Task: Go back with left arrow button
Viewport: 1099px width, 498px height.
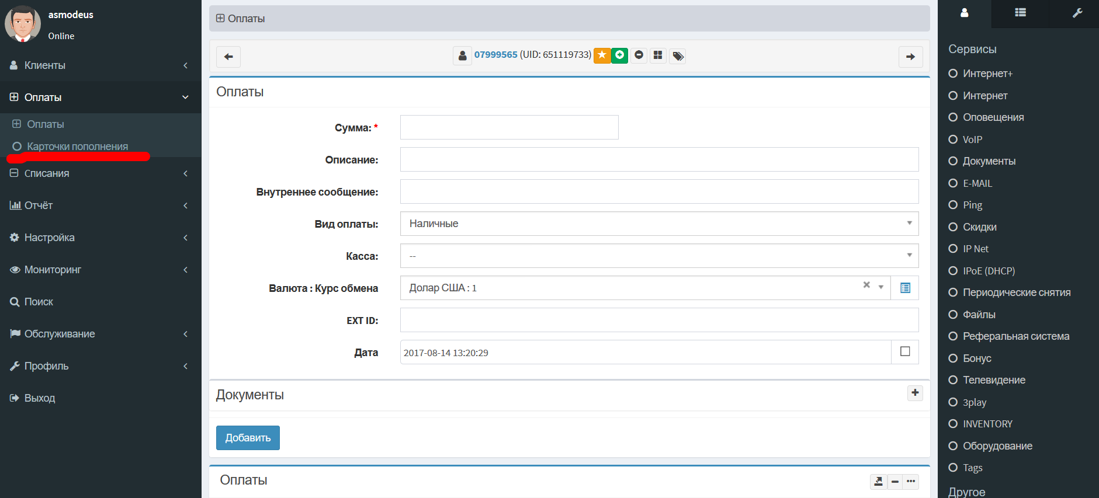Action: point(228,57)
